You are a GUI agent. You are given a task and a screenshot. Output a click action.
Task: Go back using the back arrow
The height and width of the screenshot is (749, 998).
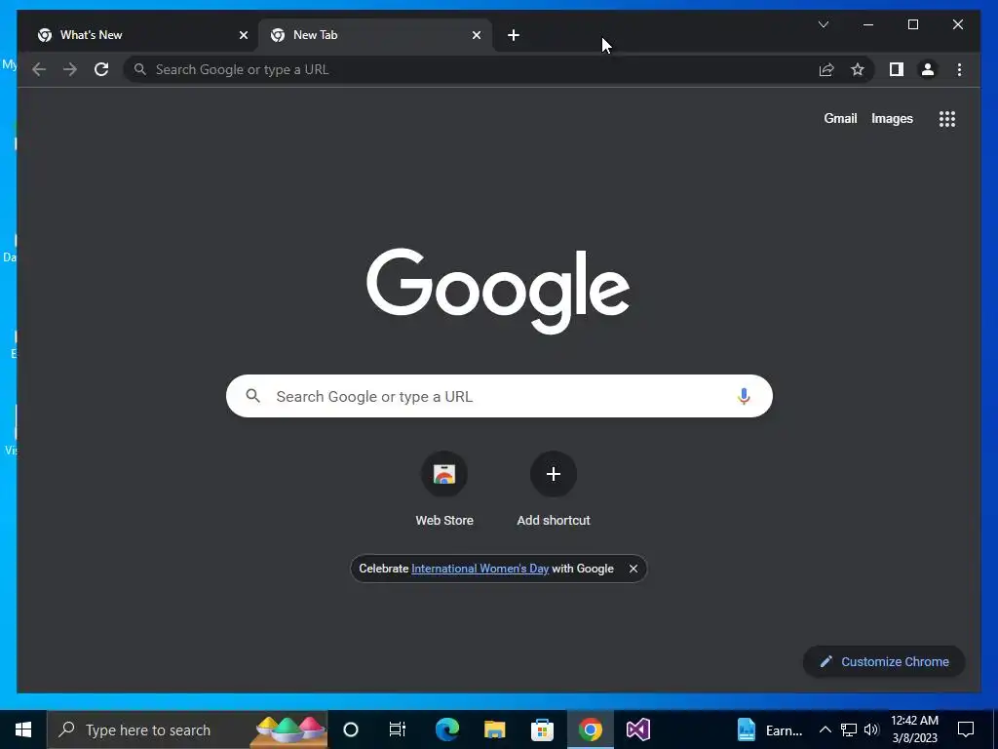click(39, 69)
